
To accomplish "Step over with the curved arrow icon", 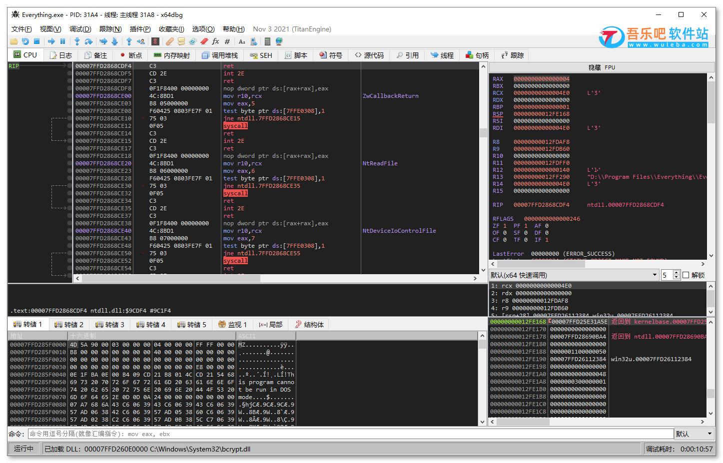I will (88, 41).
